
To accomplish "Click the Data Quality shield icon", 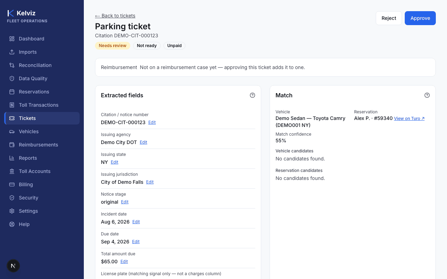I will [x=12, y=78].
